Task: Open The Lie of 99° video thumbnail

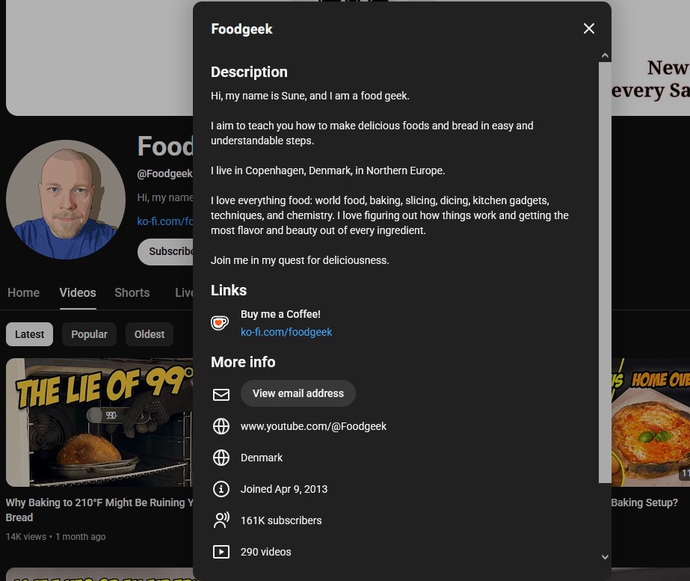Action: 99,422
